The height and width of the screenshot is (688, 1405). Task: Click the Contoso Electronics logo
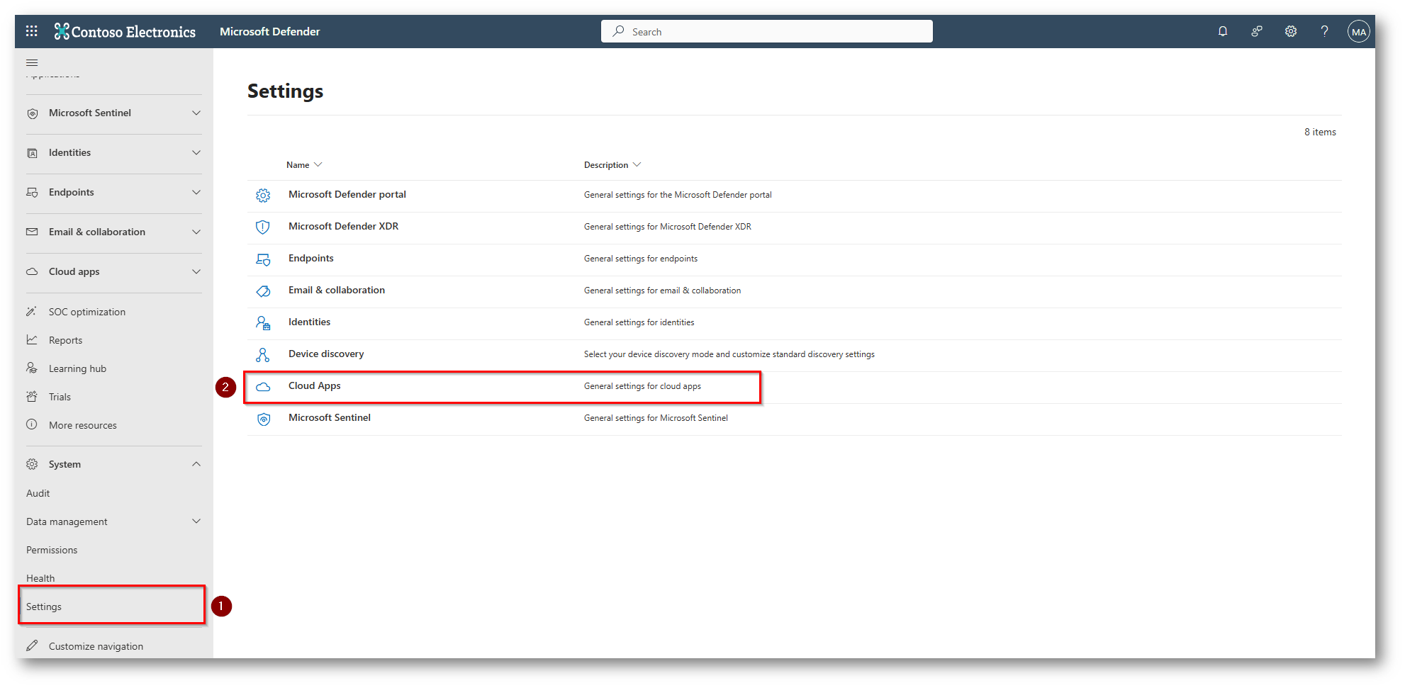125,31
